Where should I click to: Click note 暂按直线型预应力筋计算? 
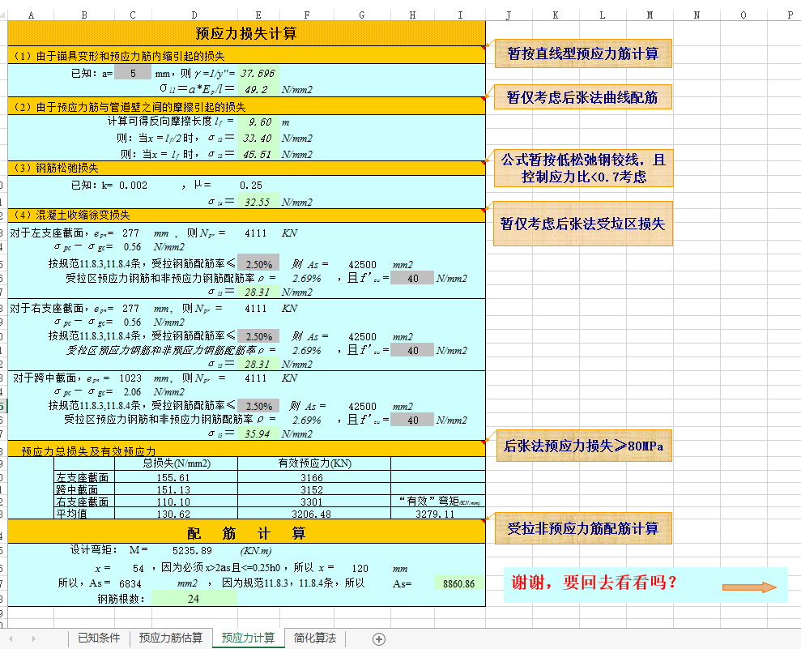pos(583,53)
